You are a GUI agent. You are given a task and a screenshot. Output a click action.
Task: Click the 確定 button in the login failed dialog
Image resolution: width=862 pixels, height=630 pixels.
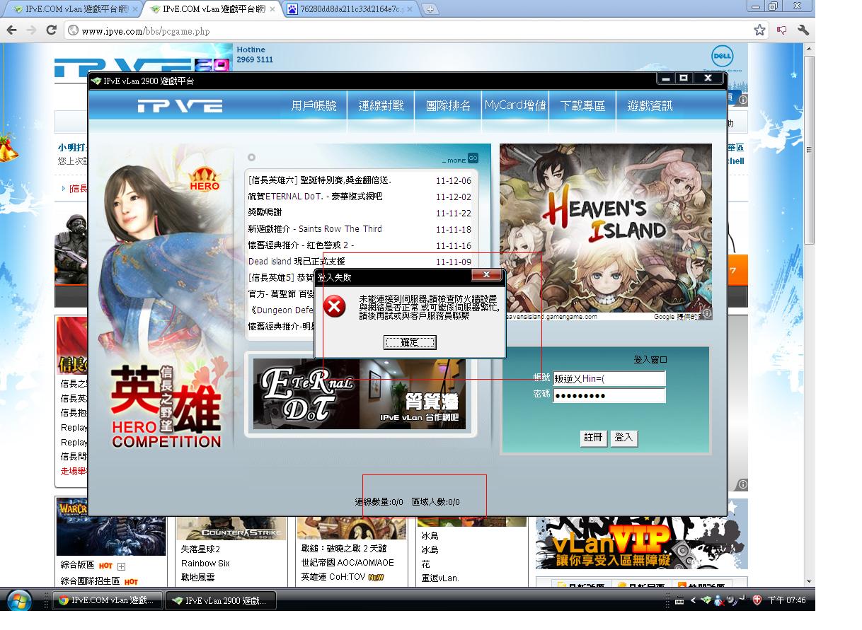(x=410, y=342)
